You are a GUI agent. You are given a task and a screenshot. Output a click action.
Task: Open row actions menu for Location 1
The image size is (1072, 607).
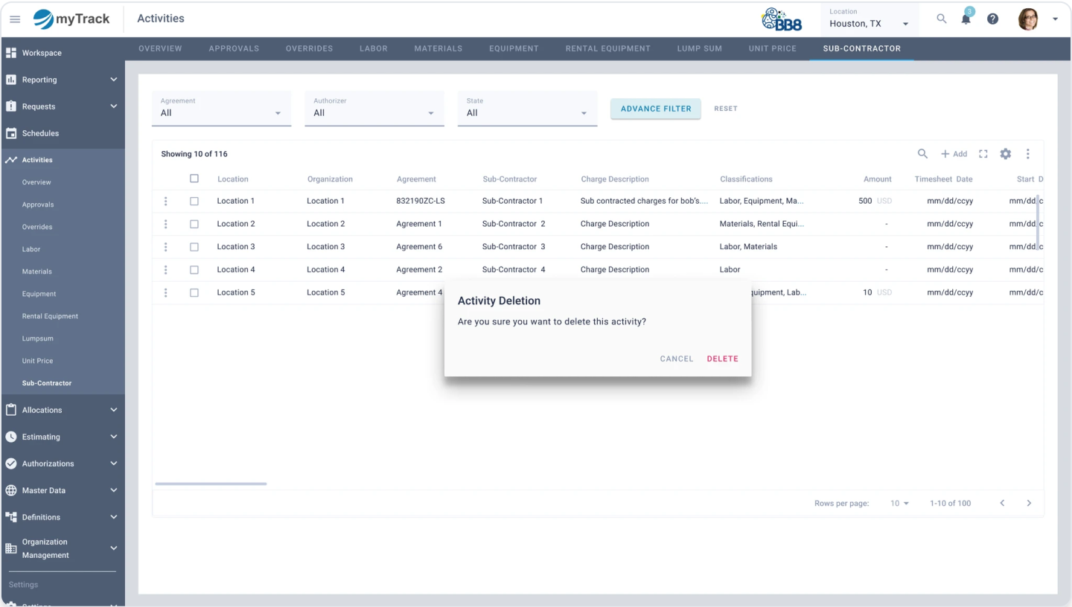click(x=165, y=201)
